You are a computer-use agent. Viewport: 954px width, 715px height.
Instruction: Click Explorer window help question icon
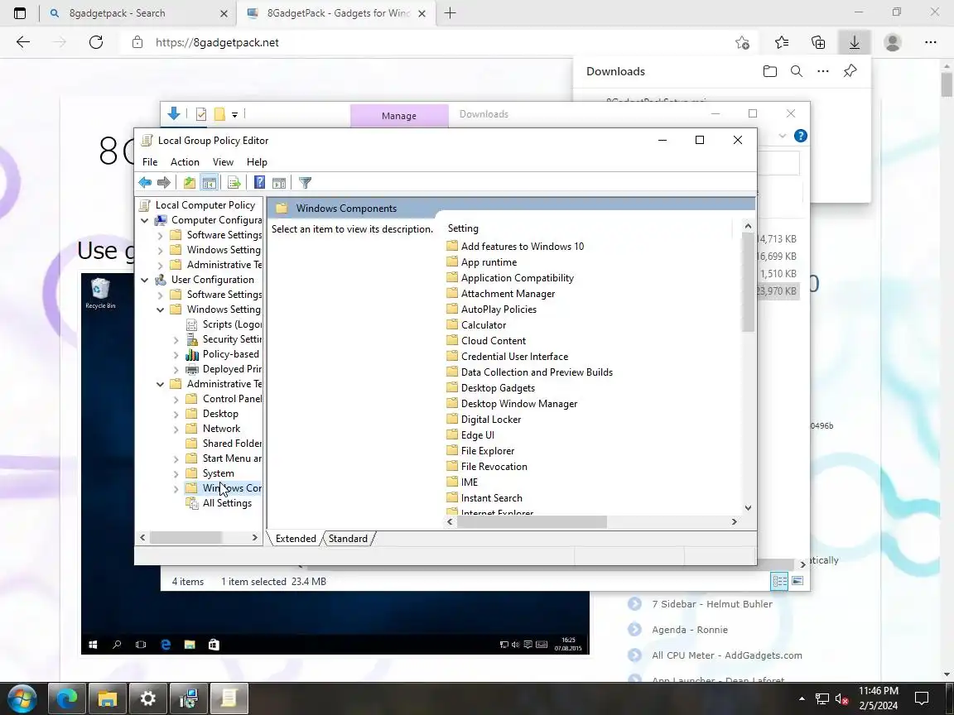tap(801, 136)
